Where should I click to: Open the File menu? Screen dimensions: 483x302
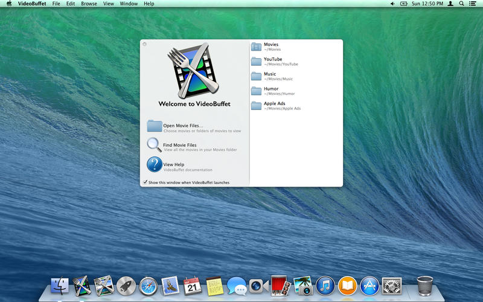[56, 4]
